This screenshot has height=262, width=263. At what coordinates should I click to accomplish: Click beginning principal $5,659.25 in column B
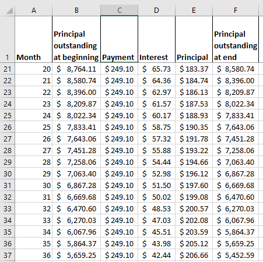click(x=76, y=255)
